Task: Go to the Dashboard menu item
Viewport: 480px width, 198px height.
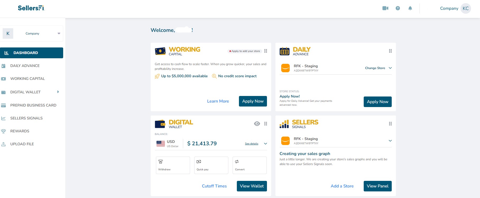Action: click(31, 53)
